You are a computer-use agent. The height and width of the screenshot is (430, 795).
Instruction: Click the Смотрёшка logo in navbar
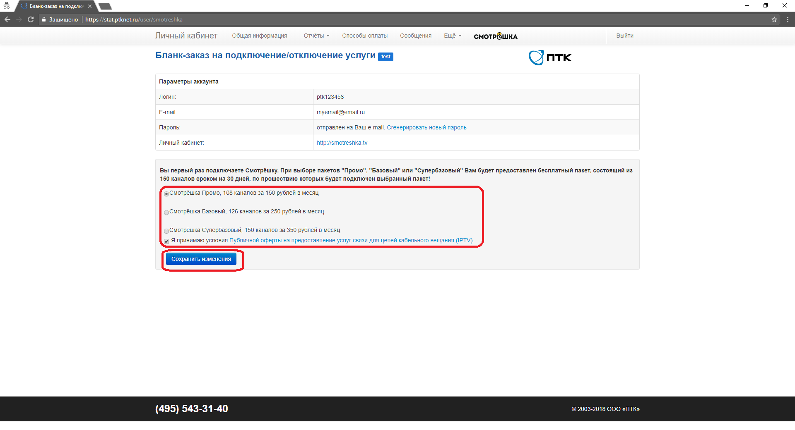point(496,36)
